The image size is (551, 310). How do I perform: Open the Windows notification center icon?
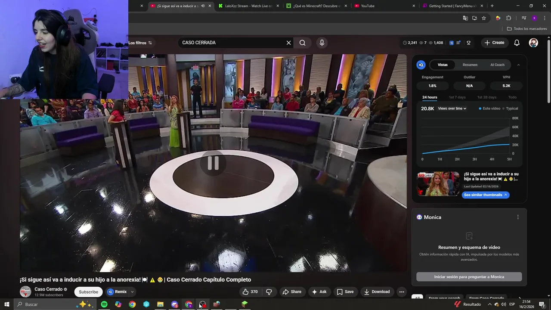point(542,304)
